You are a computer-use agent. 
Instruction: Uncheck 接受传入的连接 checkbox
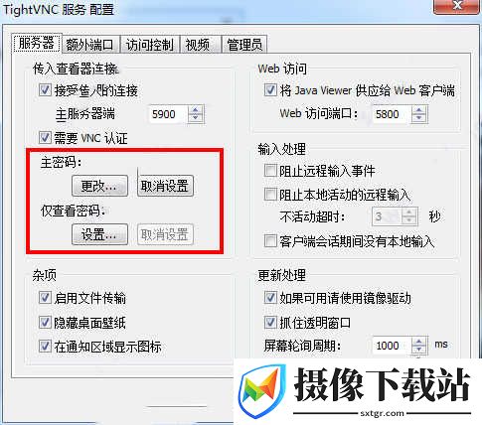point(45,90)
